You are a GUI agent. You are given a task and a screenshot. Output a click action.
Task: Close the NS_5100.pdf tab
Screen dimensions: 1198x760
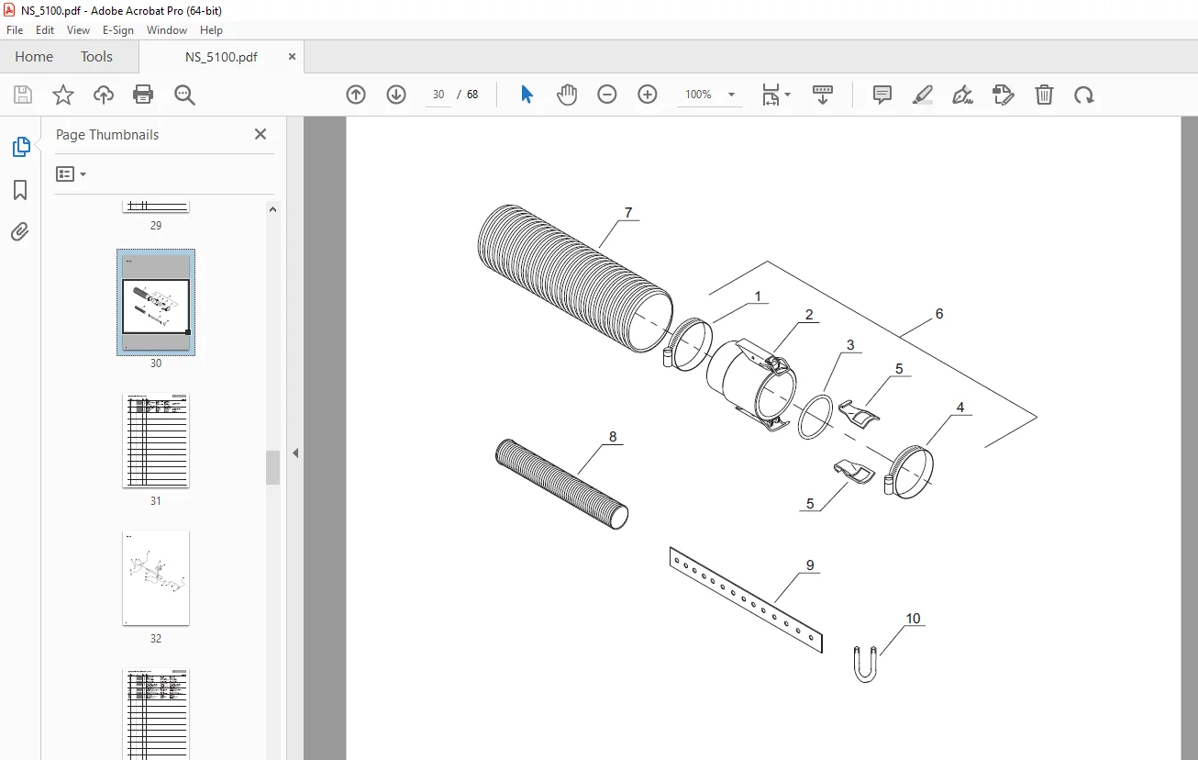(x=293, y=57)
